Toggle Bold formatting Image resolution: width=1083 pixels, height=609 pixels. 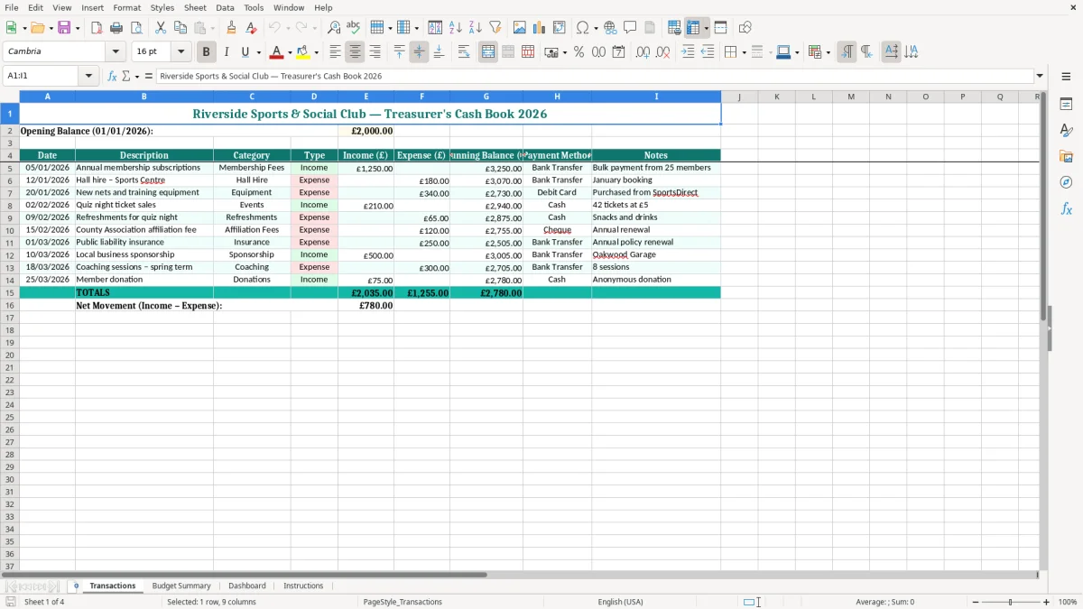click(206, 52)
